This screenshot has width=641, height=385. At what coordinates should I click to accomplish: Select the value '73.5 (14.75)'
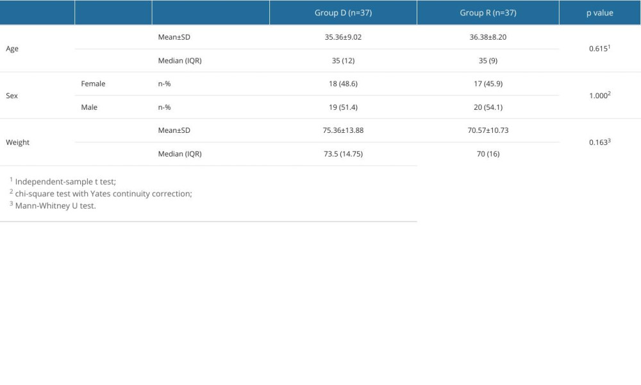point(343,154)
